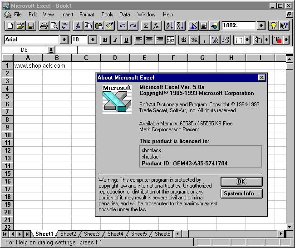The width and height of the screenshot is (295, 248).
Task: Apply Percent Style icon
Action: pyautogui.click(x=194, y=40)
